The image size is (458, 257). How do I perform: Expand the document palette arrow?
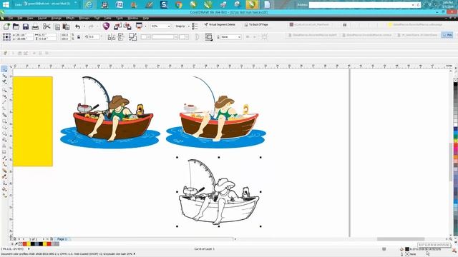(x=12, y=244)
